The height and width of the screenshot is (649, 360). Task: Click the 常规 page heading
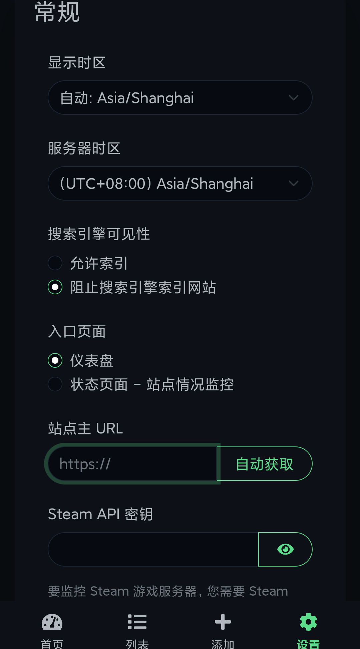pyautogui.click(x=57, y=13)
